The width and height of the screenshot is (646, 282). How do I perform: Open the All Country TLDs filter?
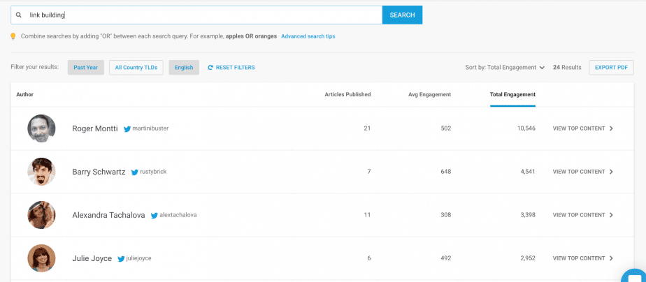[x=136, y=68]
